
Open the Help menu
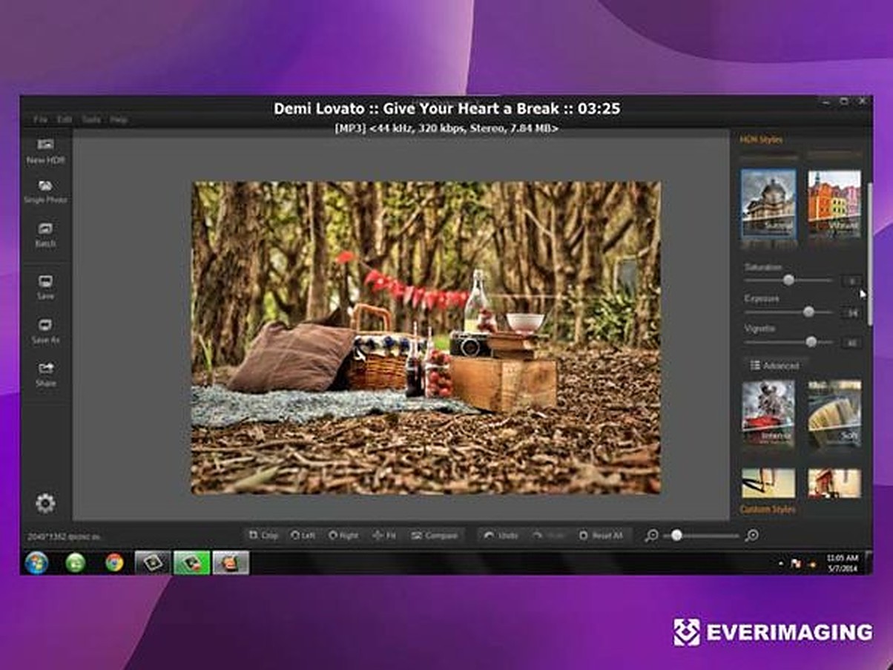tap(119, 119)
